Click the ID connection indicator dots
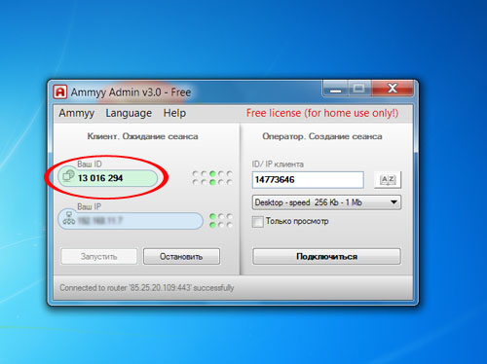 (x=212, y=178)
